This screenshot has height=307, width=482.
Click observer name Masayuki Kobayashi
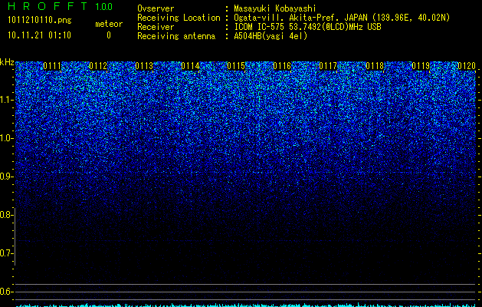click(275, 8)
